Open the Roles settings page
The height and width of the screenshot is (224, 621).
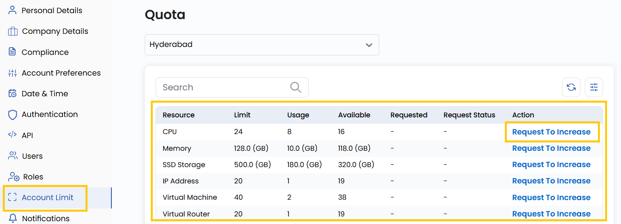(x=33, y=177)
